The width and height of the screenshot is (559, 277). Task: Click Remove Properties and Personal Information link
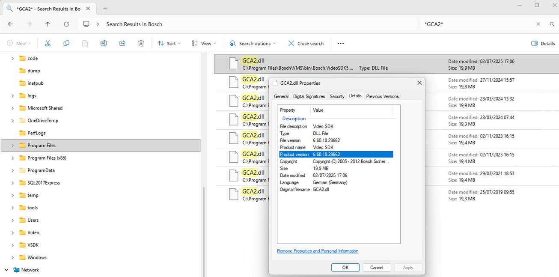tap(318, 250)
